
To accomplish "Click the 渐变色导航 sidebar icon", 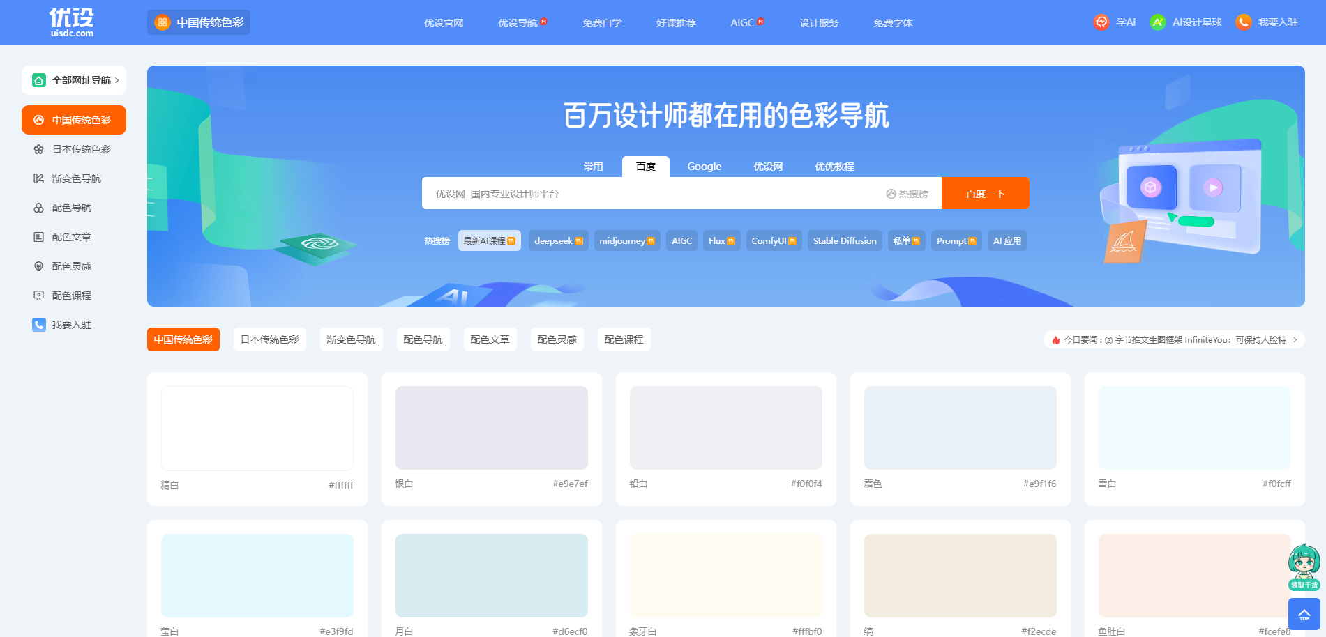I will [39, 178].
